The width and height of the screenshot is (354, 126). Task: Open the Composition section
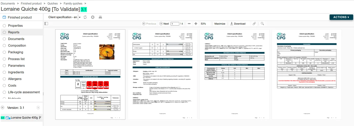pos(17,45)
